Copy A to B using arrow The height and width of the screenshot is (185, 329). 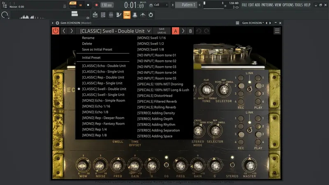coord(183,31)
